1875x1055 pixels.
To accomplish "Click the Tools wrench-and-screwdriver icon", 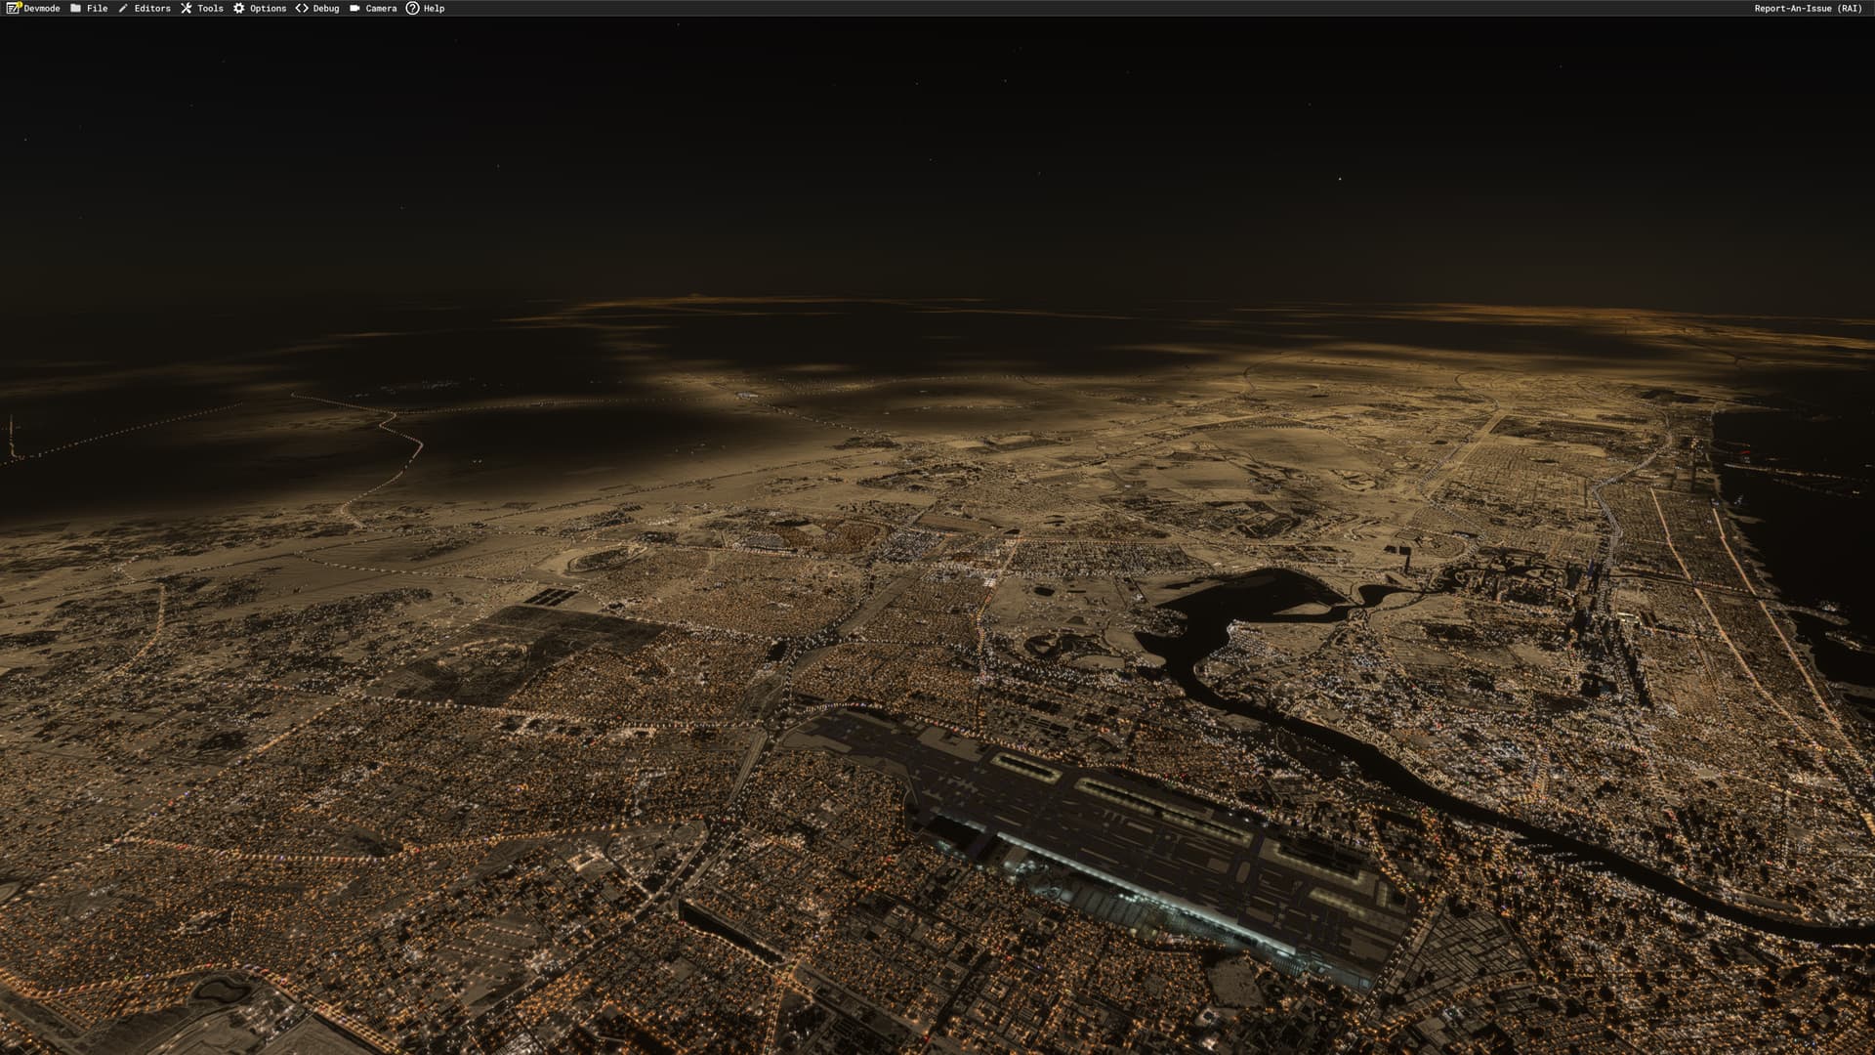I will pos(186,8).
